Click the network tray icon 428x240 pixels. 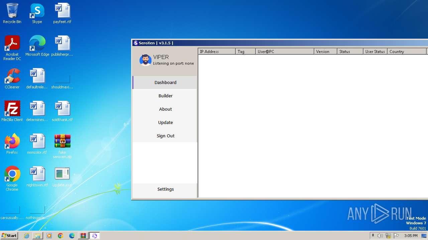[x=388, y=236]
